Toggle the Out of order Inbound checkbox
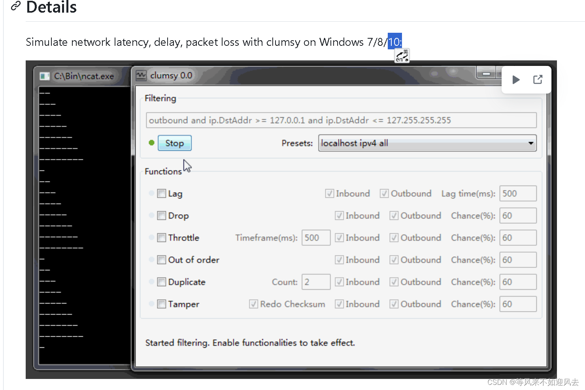This screenshot has height=390, width=585. pyautogui.click(x=339, y=260)
